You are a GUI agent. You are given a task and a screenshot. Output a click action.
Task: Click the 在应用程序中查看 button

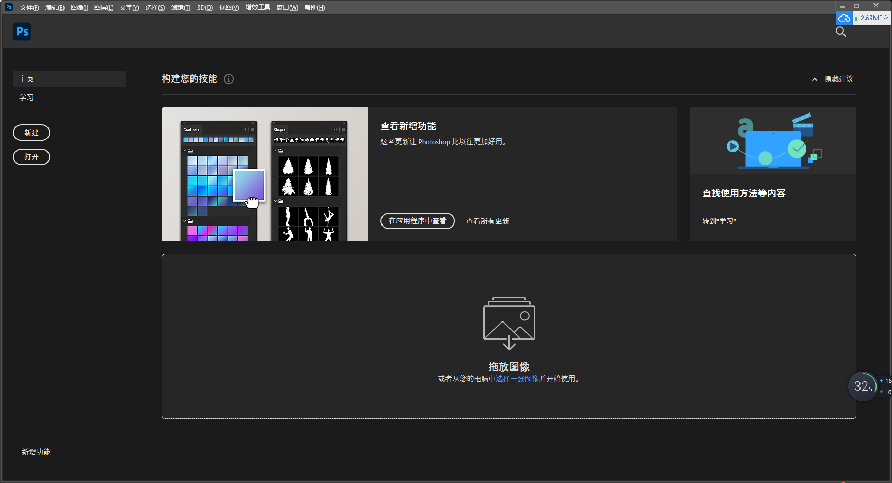click(x=417, y=221)
